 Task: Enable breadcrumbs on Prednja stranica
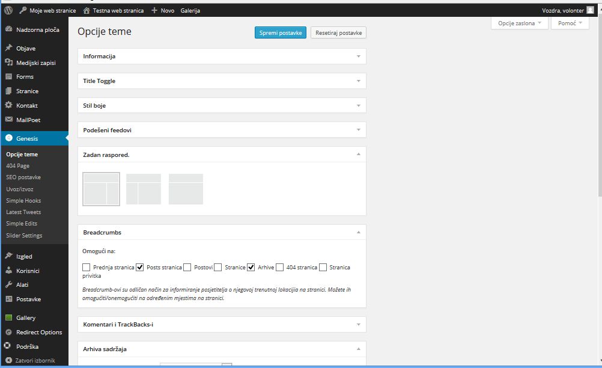tap(86, 267)
